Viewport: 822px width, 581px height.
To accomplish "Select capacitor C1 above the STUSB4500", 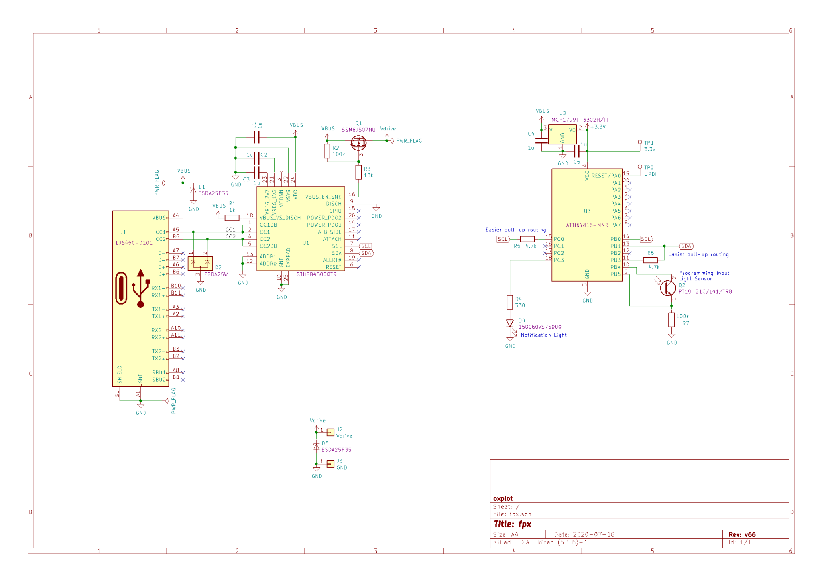I will [257, 138].
